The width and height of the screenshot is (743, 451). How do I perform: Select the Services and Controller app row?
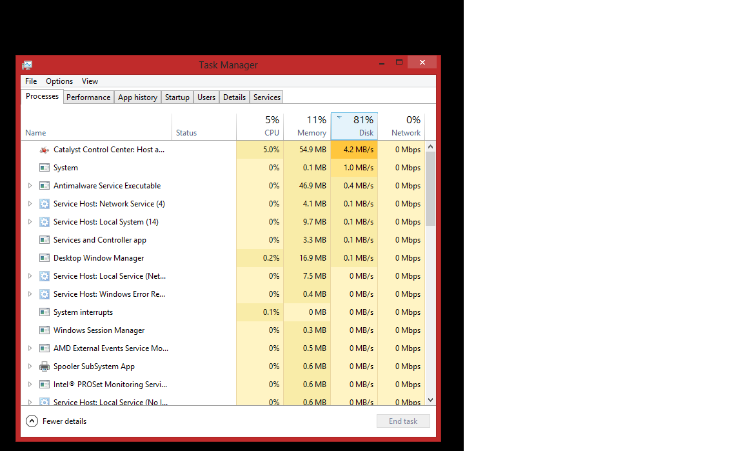(223, 240)
